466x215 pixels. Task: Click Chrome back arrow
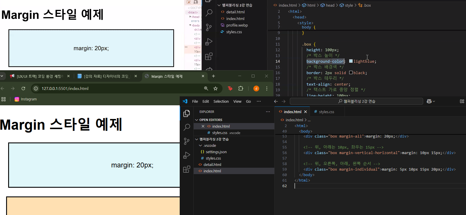(3, 88)
